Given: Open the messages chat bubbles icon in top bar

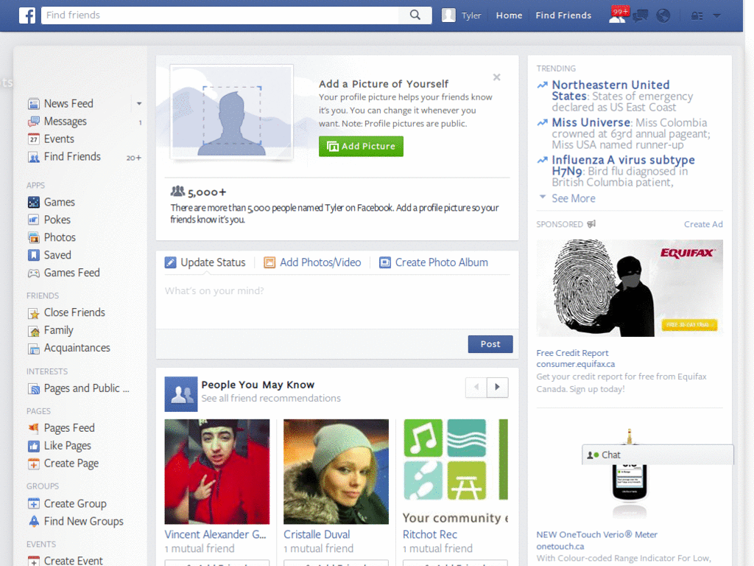Looking at the screenshot, I should pos(641,16).
